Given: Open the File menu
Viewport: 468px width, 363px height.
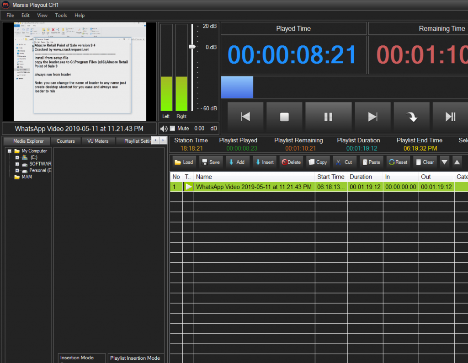Looking at the screenshot, I should [x=10, y=15].
